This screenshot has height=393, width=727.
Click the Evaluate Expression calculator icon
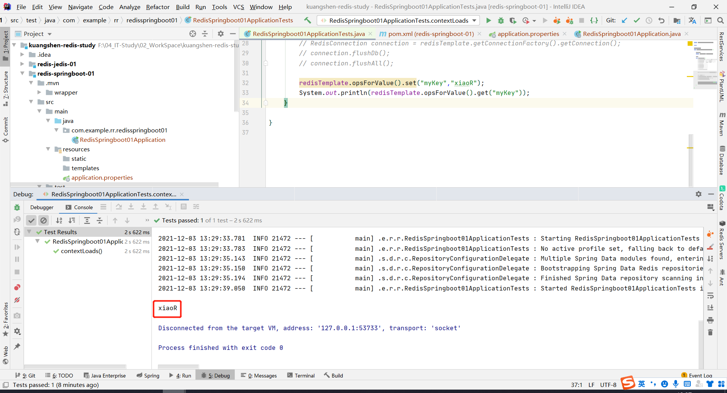pyautogui.click(x=184, y=207)
